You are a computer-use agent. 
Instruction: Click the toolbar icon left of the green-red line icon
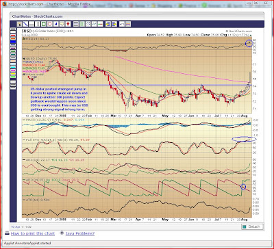[x=94, y=24]
